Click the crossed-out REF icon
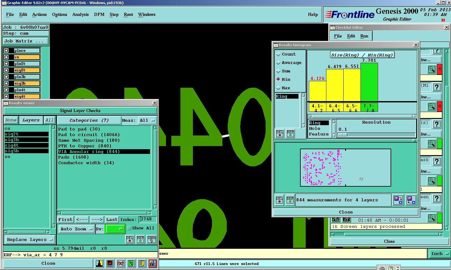The width and height of the screenshot is (451, 270). coord(120,263)
